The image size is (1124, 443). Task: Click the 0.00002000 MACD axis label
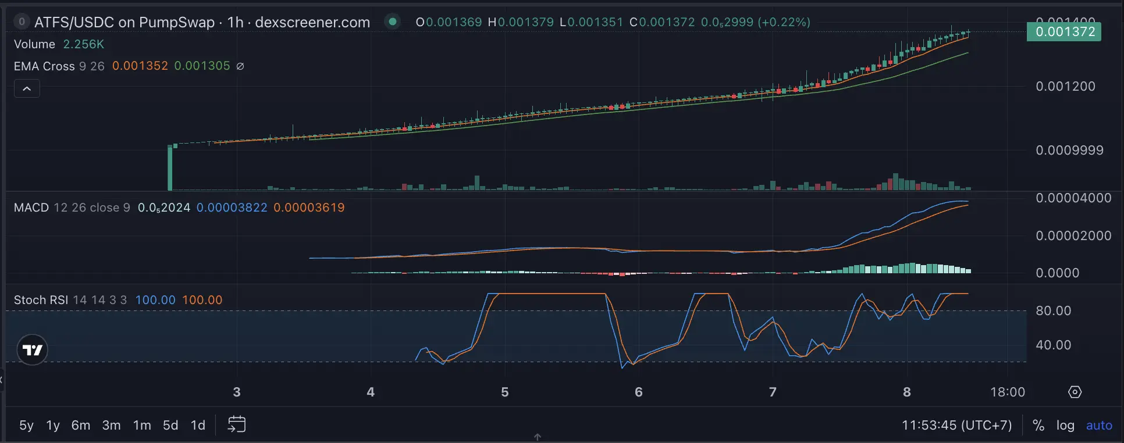tap(1073, 235)
